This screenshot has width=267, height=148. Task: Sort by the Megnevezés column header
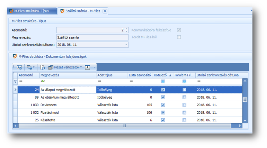click(67, 75)
